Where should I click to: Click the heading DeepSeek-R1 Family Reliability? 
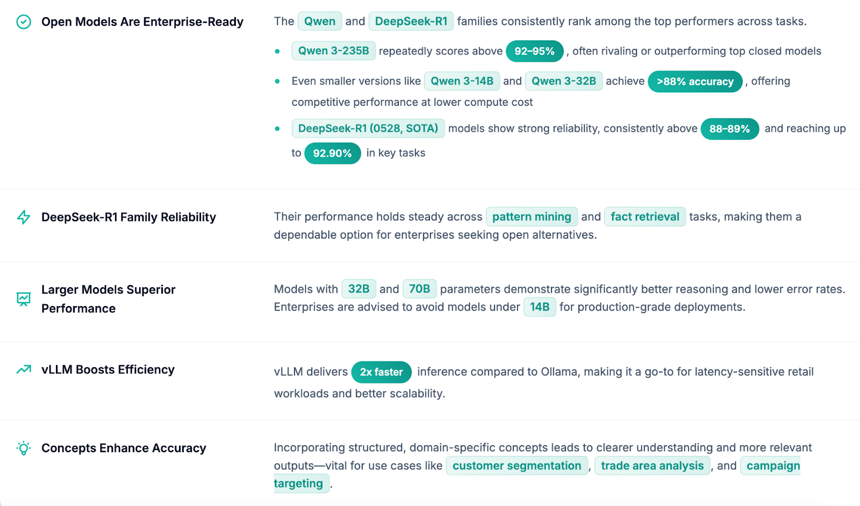click(x=128, y=217)
